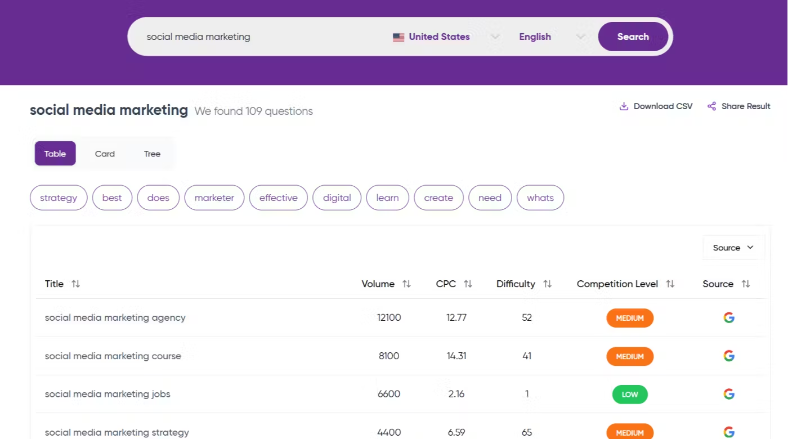Click LOW badge in marketing jobs row
Screen dimensions: 788x439
630,395
